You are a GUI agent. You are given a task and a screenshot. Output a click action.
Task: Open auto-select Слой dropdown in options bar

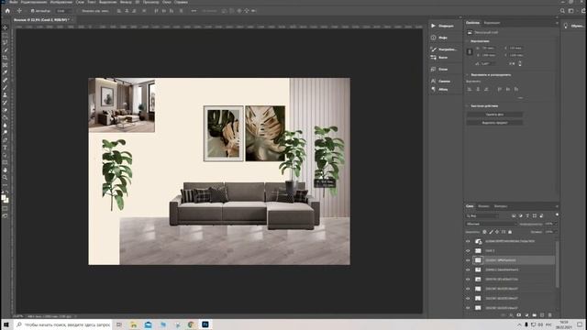pyautogui.click(x=63, y=11)
